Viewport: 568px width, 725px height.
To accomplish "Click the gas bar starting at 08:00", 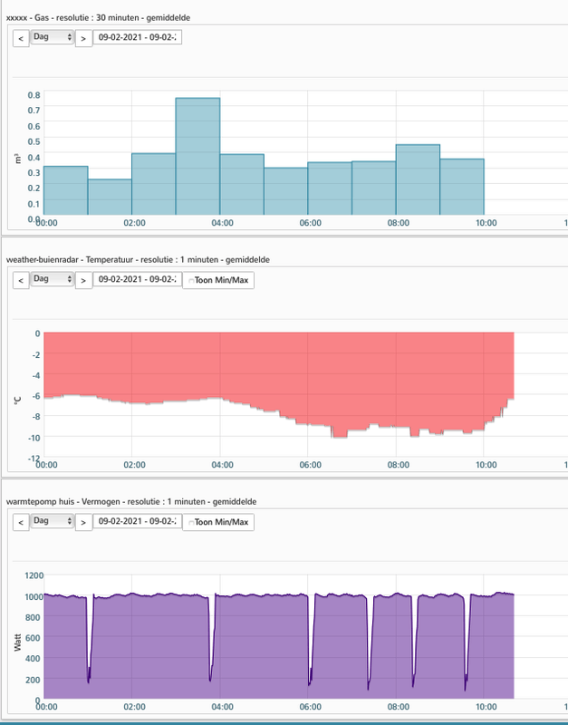I will (x=418, y=179).
